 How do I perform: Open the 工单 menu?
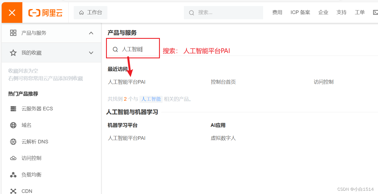click(x=360, y=12)
